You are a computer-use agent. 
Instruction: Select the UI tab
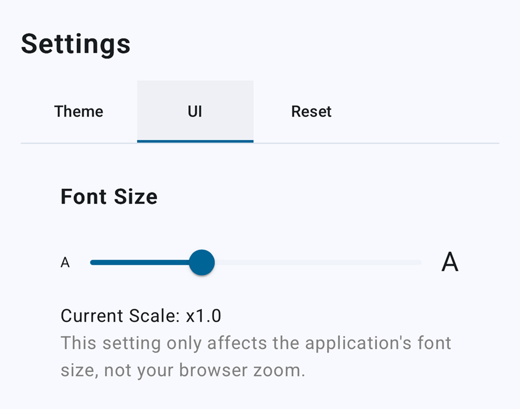[x=195, y=112]
